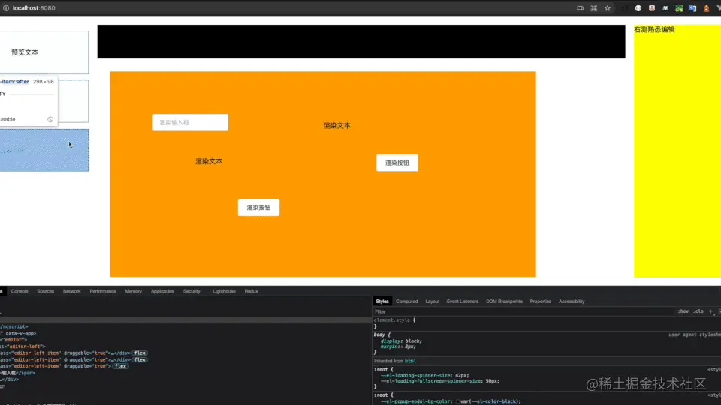Click the disabled icon in inspector tooltip
The width and height of the screenshot is (721, 405).
click(50, 119)
